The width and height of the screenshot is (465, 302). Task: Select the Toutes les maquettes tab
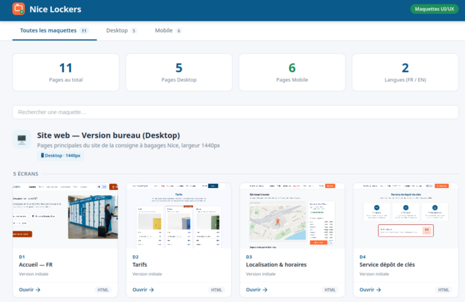55,31
